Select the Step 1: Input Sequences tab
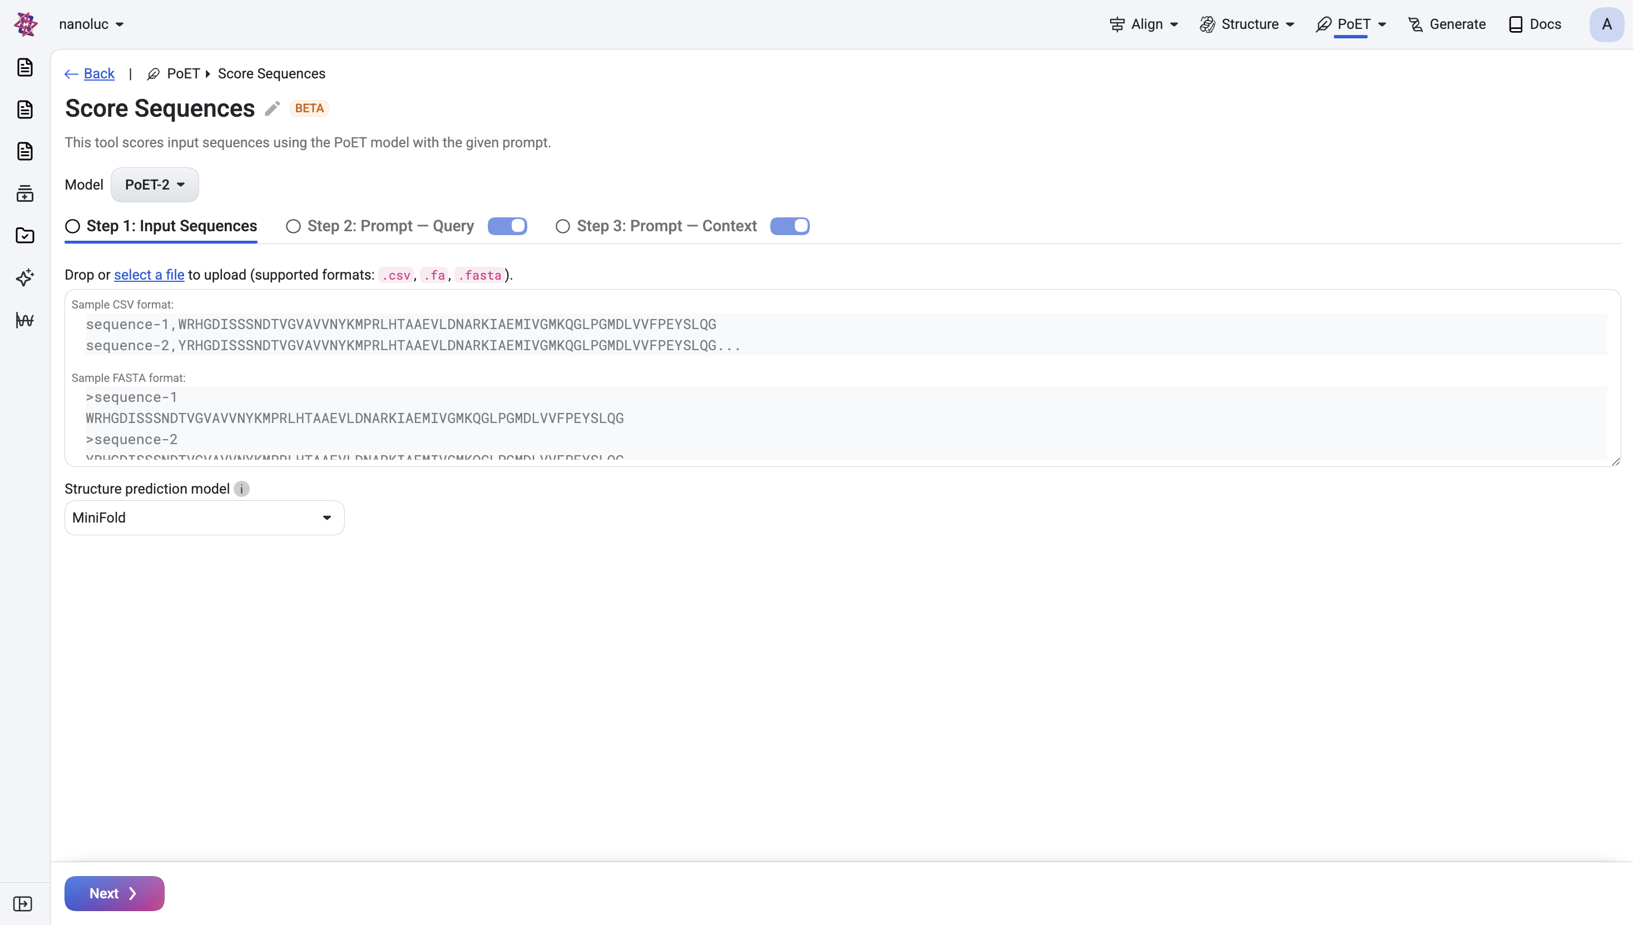This screenshot has height=925, width=1633. click(x=161, y=226)
